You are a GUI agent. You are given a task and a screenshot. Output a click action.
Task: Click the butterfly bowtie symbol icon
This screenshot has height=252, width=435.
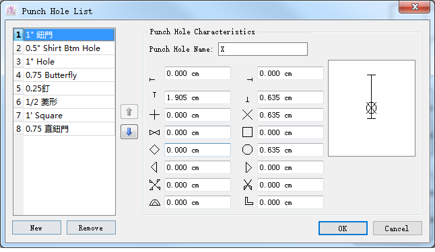click(x=154, y=132)
